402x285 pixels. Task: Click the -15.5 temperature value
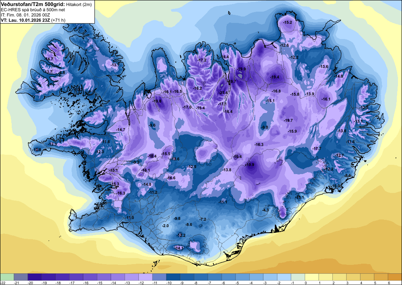[x=166, y=154]
